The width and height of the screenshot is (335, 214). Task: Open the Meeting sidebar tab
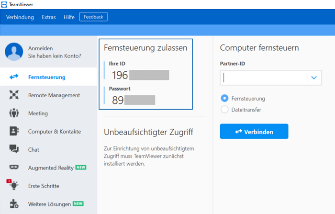tap(48, 113)
